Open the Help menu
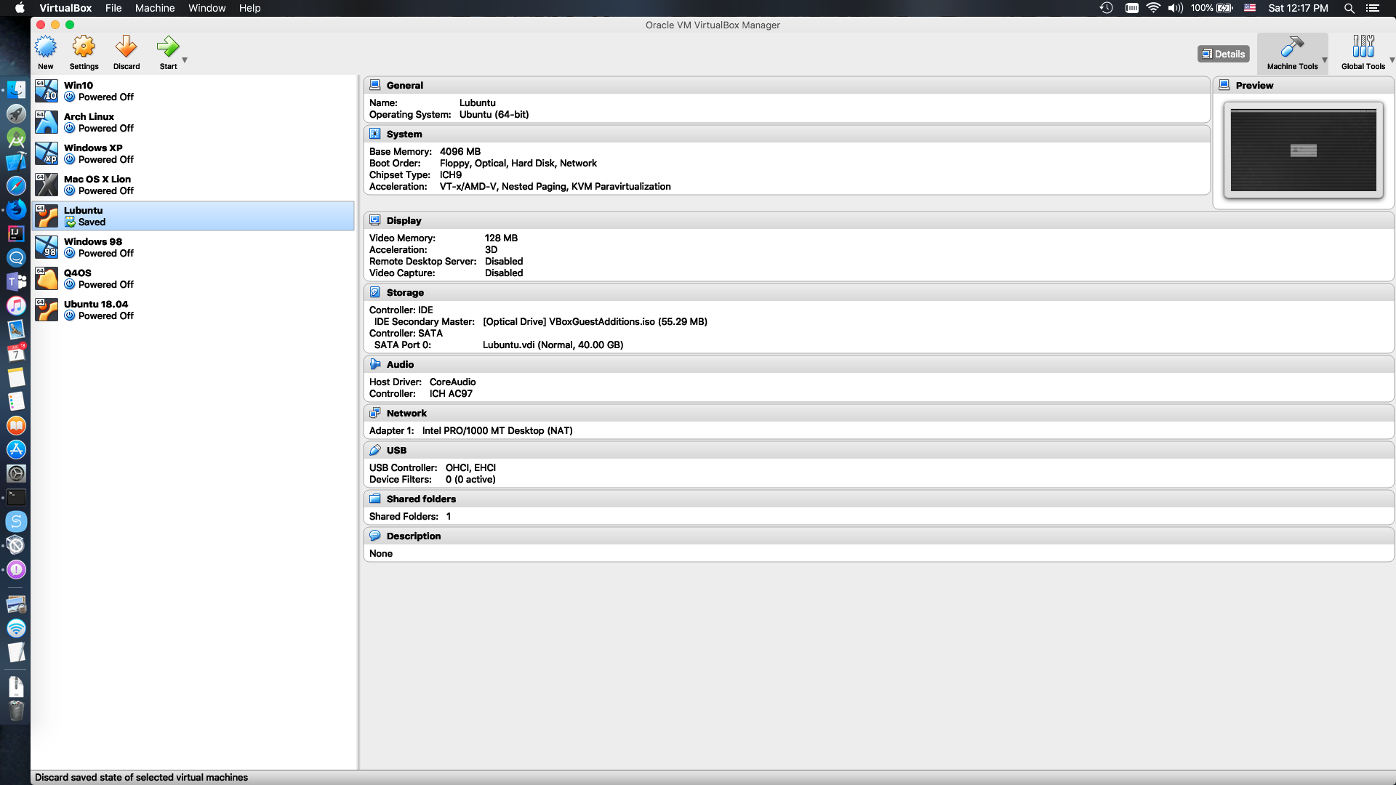The width and height of the screenshot is (1396, 785). (x=250, y=8)
